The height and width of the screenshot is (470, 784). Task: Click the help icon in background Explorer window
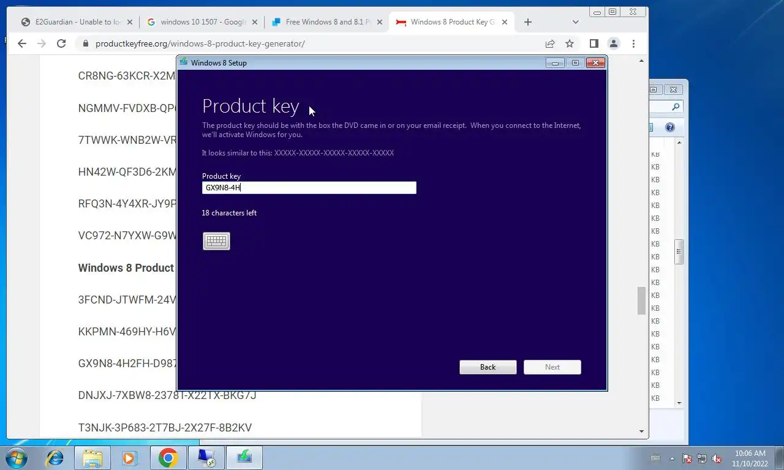tap(669, 127)
